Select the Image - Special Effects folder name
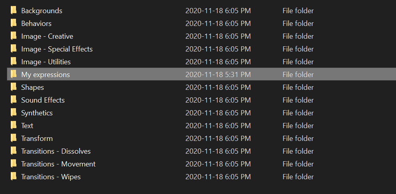Viewport: 396px width, 194px height. 57,49
